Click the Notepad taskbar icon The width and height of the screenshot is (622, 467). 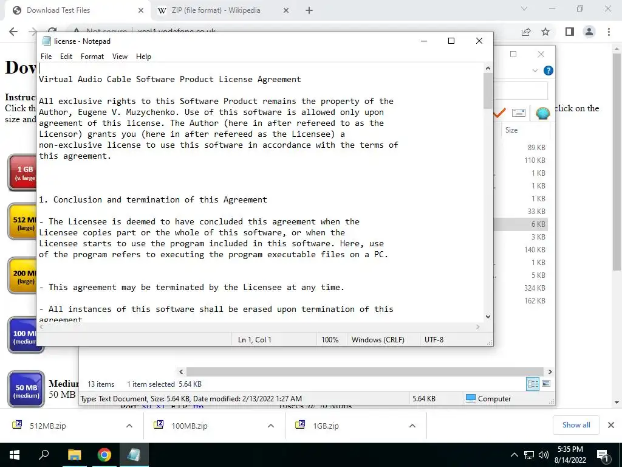click(134, 455)
